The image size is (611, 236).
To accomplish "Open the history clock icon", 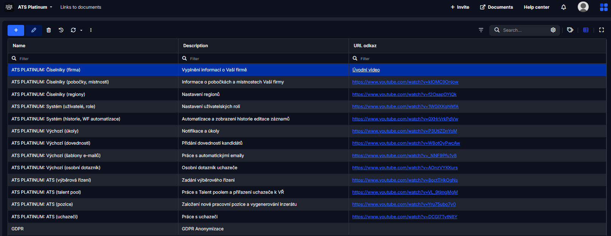I will pos(61,30).
